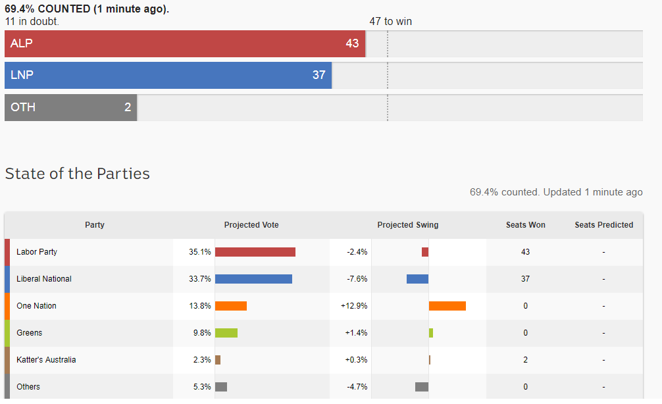Viewport: 662px width, 404px height.
Task: Select the One Nation party name
Action: [36, 306]
